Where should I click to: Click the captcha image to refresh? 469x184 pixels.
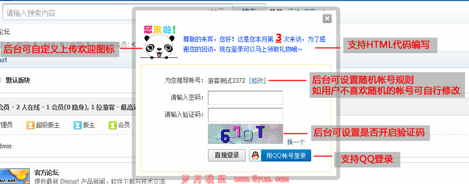246,134
